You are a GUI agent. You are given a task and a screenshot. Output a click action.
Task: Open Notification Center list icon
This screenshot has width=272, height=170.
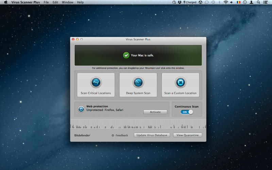click(265, 2)
